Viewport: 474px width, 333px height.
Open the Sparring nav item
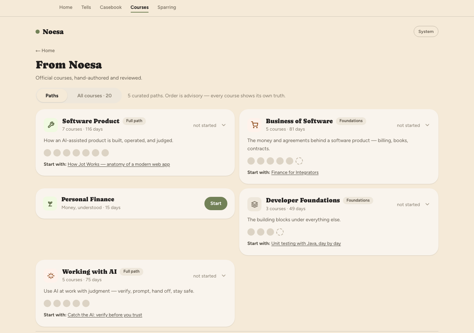(167, 7)
